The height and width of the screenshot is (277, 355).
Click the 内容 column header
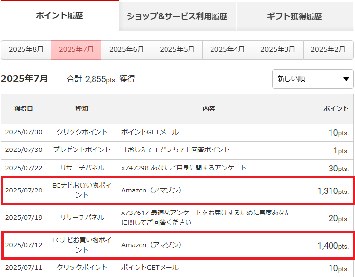click(209, 109)
